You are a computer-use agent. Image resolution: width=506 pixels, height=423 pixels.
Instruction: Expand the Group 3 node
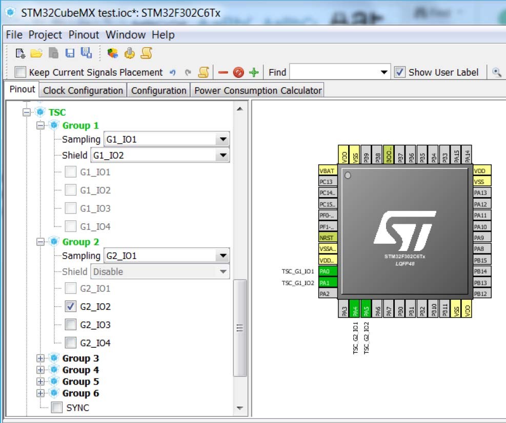point(41,358)
